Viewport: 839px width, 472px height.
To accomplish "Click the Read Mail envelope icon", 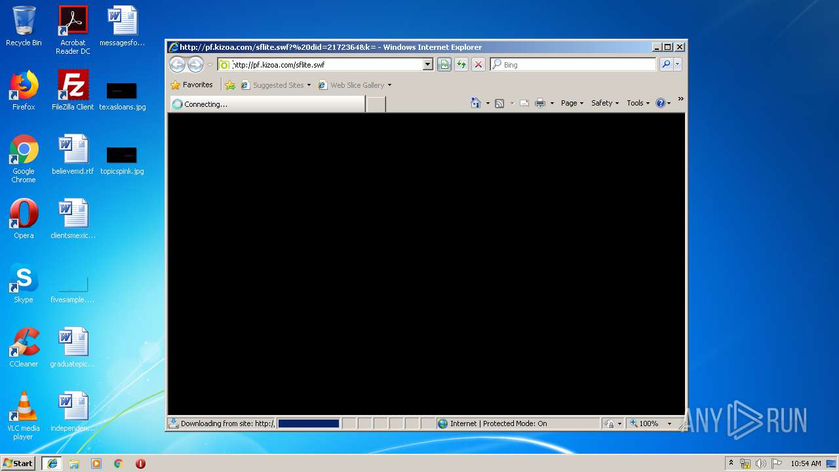I will point(524,104).
